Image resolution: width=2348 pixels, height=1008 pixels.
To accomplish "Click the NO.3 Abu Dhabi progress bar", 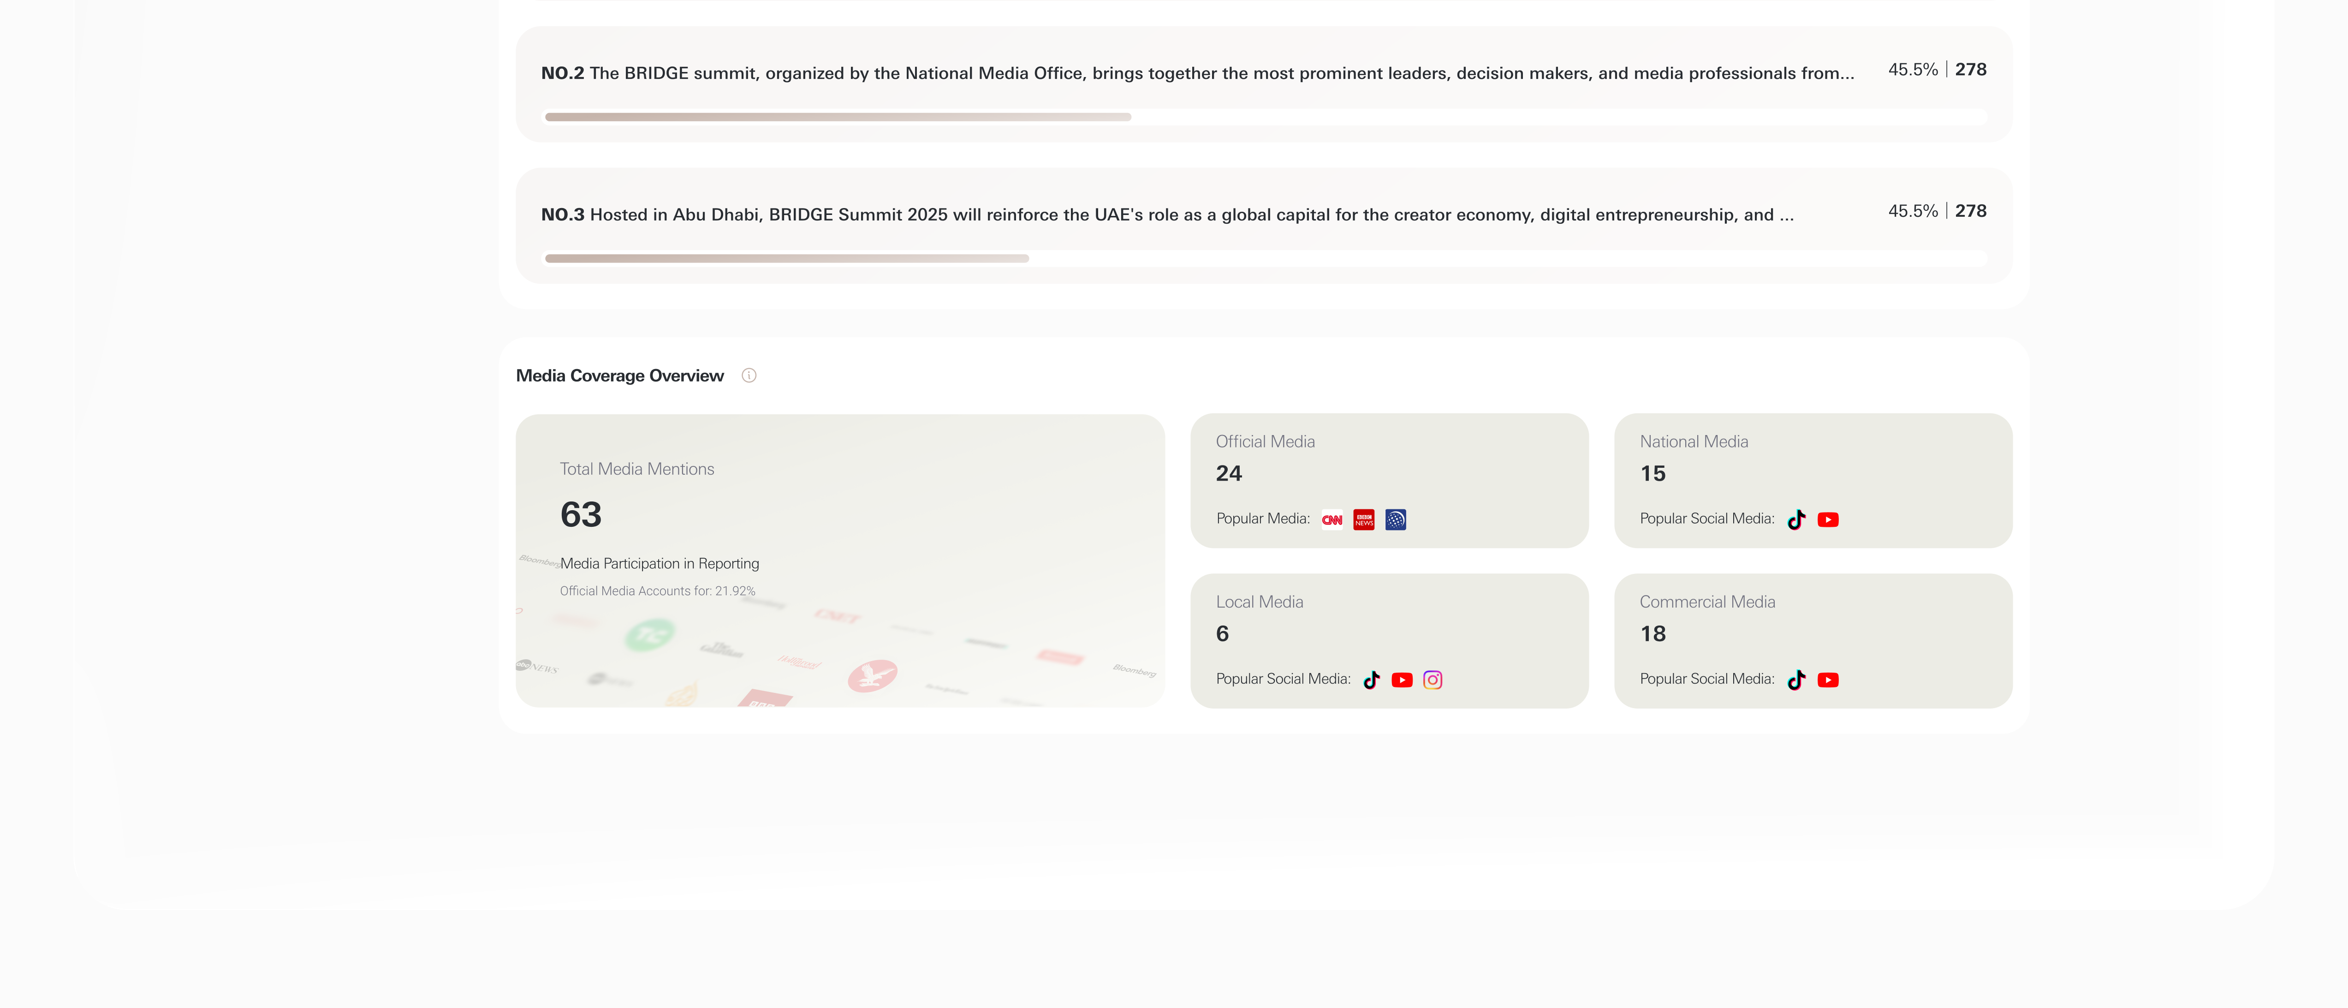I will click(x=1265, y=259).
